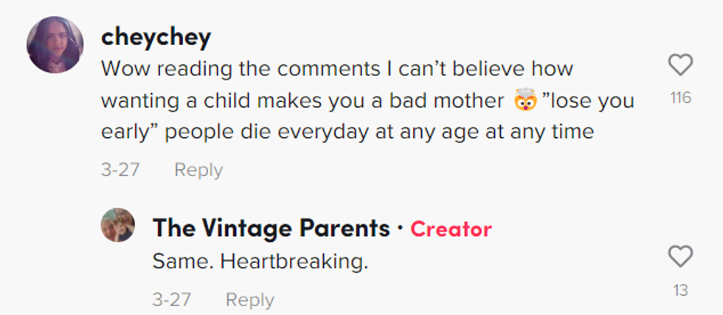Click the 116 likes count
Viewport: 723px width, 315px height.
(x=680, y=97)
